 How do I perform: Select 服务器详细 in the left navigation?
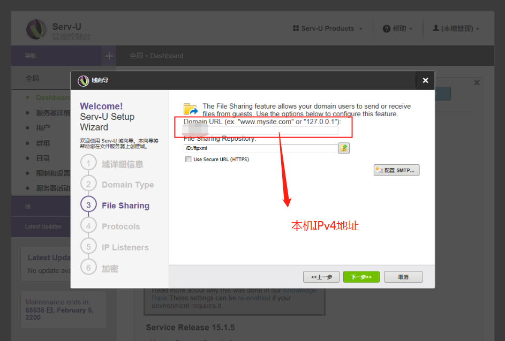tap(53, 113)
